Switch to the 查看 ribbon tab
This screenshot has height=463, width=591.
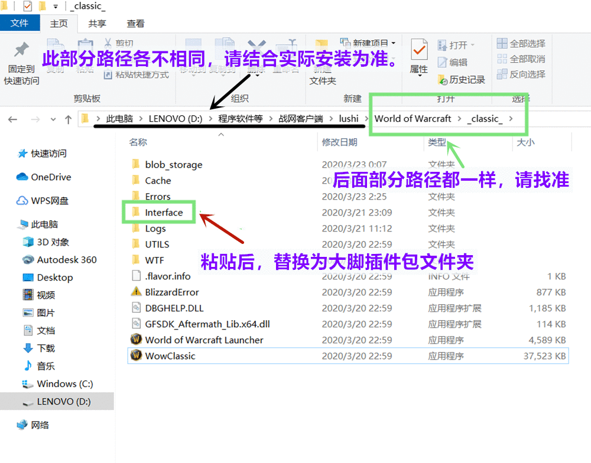pyautogui.click(x=135, y=24)
